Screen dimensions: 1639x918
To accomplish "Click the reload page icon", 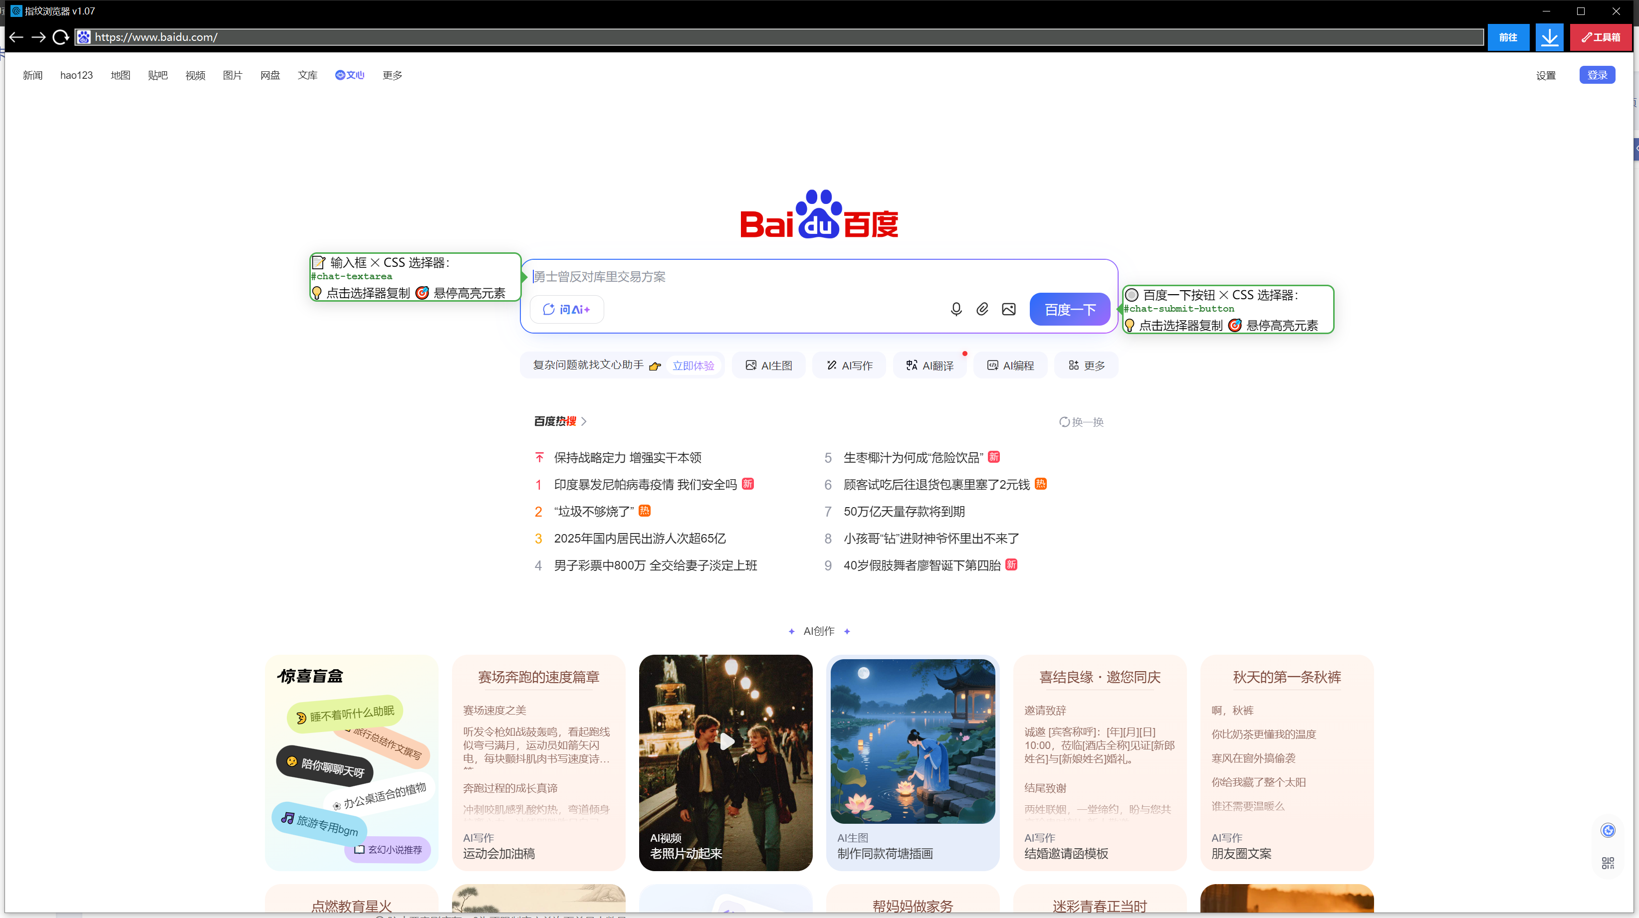I will pyautogui.click(x=60, y=37).
